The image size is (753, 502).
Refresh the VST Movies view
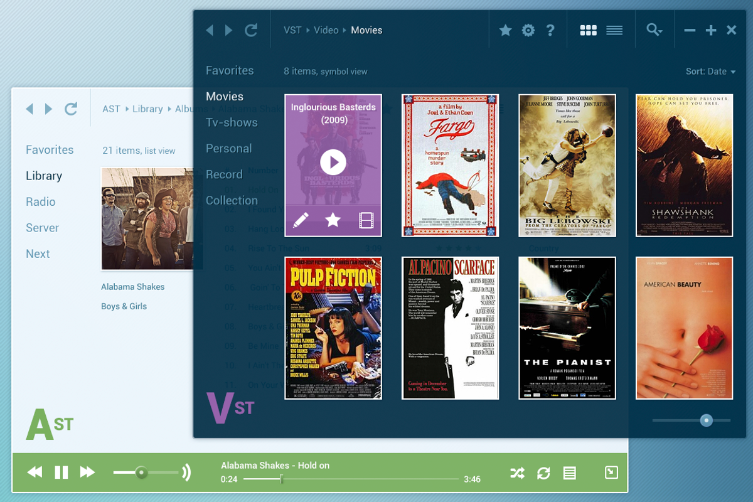click(251, 30)
